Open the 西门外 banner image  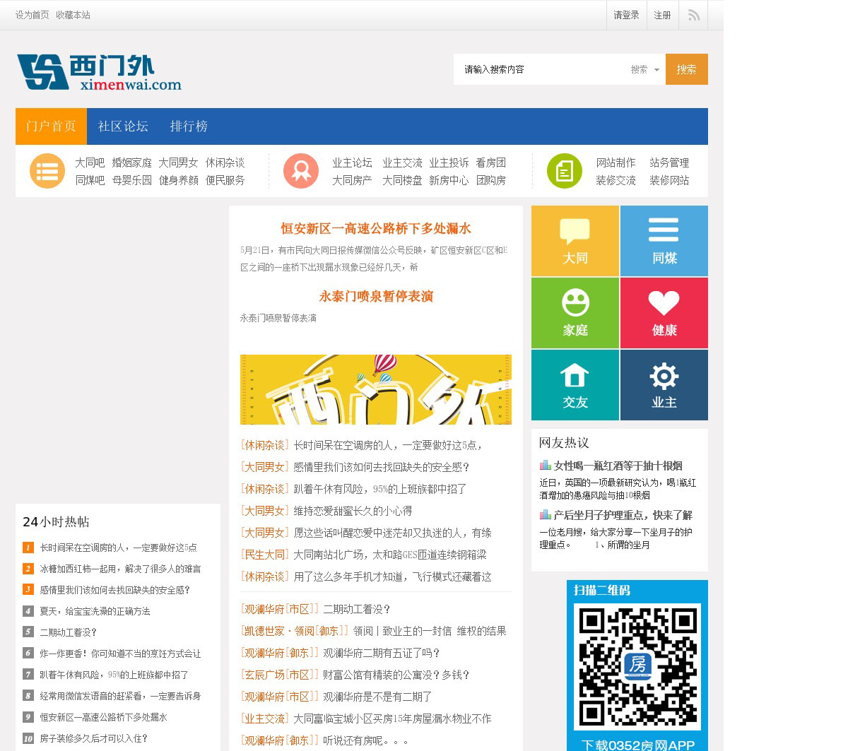376,389
